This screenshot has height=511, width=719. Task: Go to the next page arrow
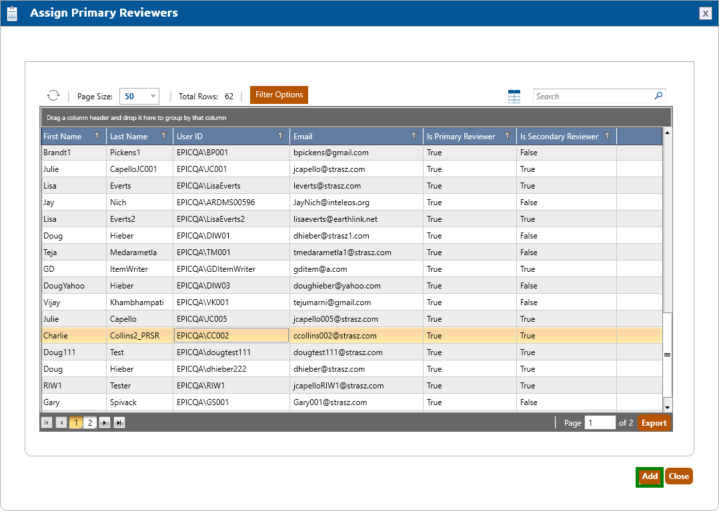click(x=105, y=422)
